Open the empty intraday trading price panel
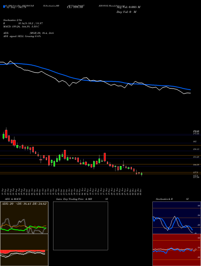Viewport: 201px width, 266px height. click(x=80, y=226)
